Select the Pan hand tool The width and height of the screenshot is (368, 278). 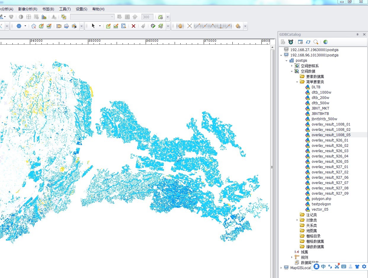(x=180, y=26)
